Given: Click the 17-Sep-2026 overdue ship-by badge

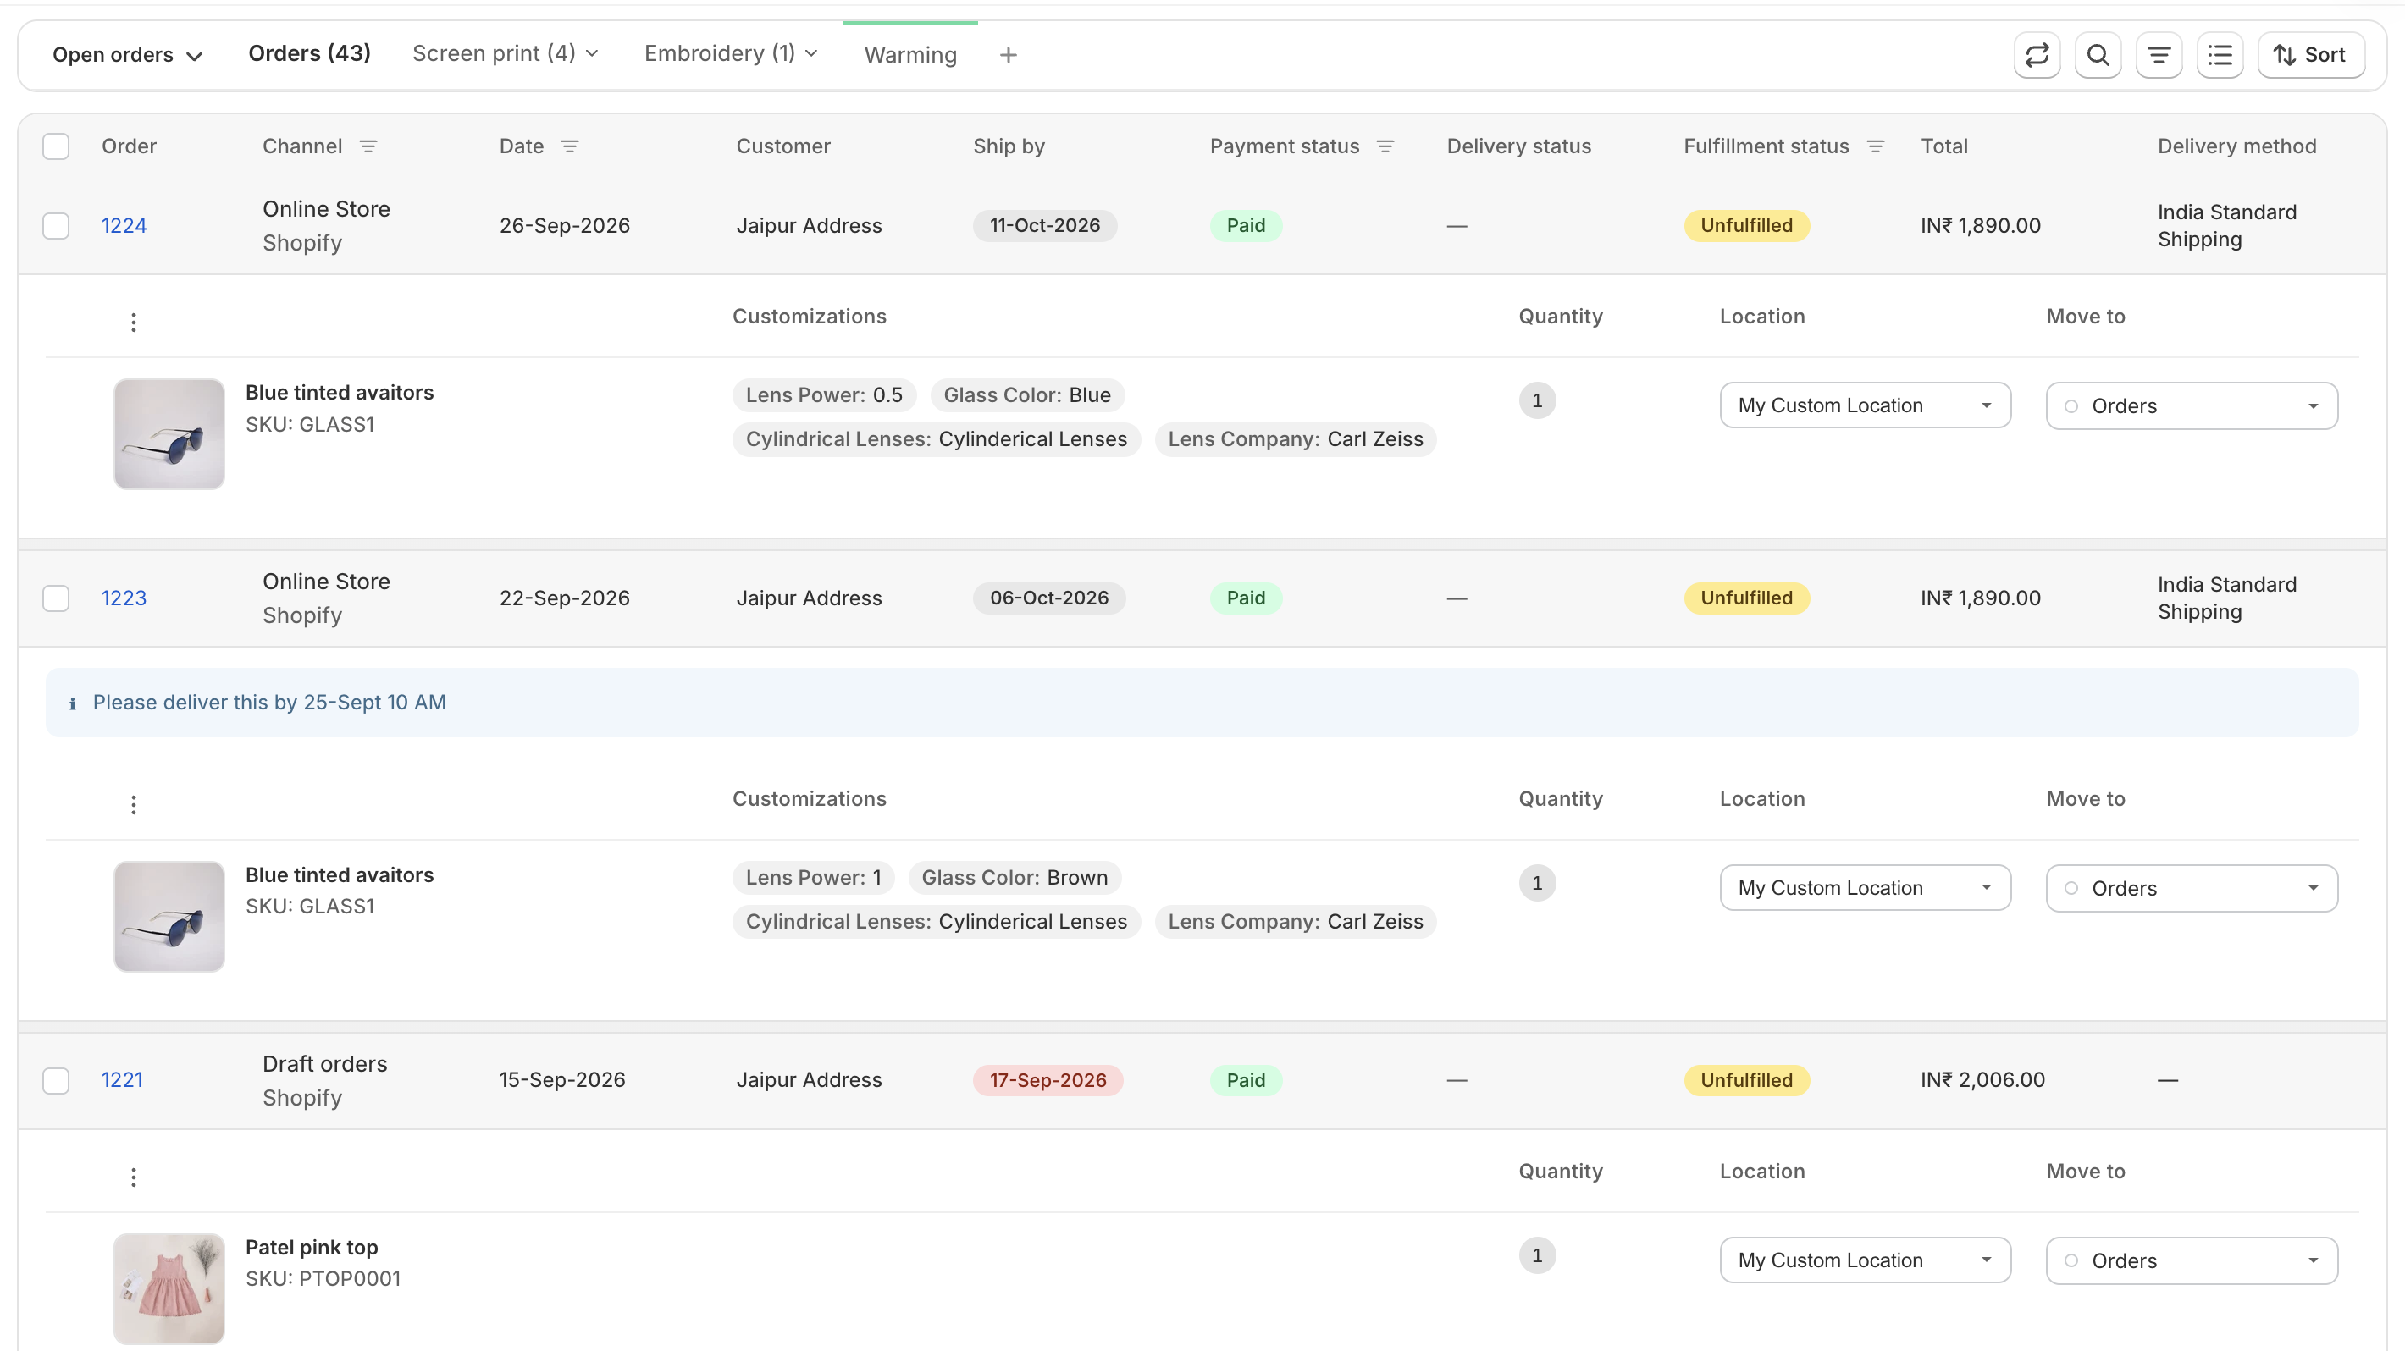Looking at the screenshot, I should [1048, 1080].
